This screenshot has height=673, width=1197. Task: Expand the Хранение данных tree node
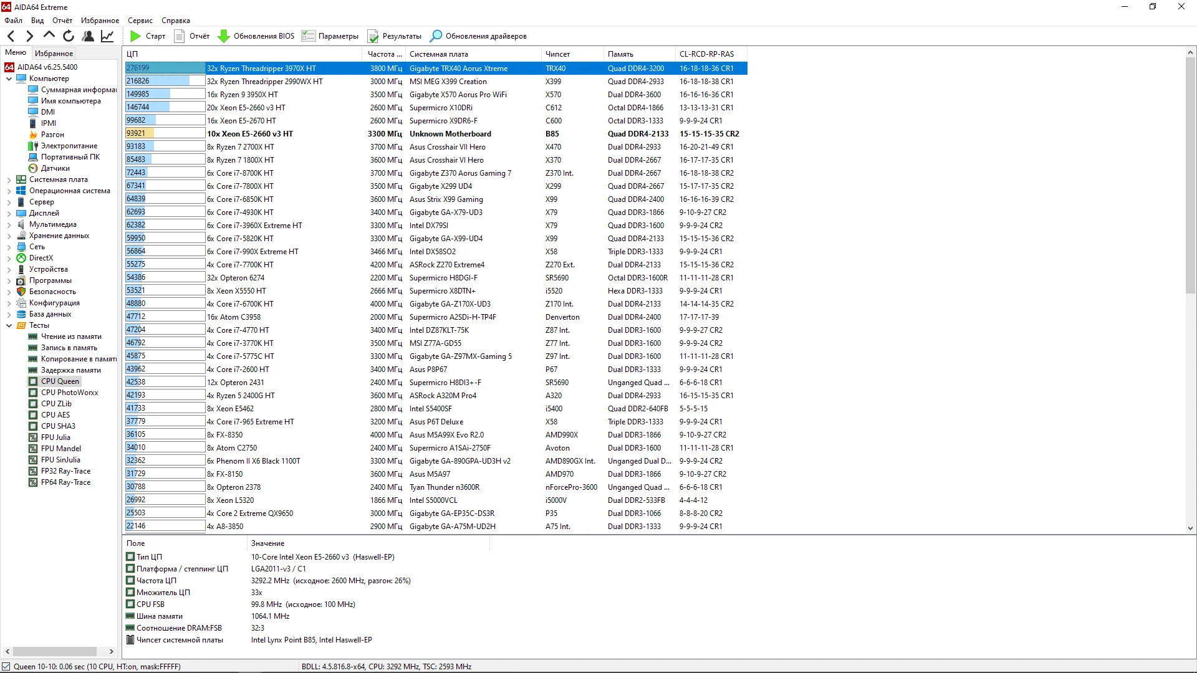9,236
